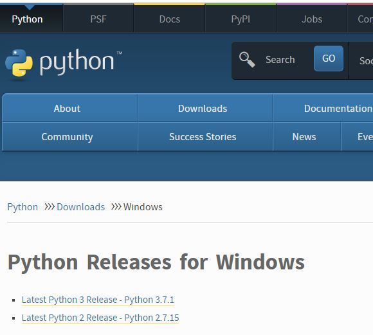
Task: Click the Downloads breadcrumb link
Action: (80, 207)
